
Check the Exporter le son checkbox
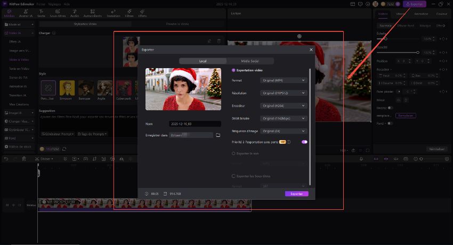[233, 153]
